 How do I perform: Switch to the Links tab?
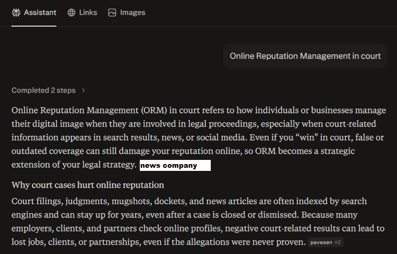coord(88,13)
